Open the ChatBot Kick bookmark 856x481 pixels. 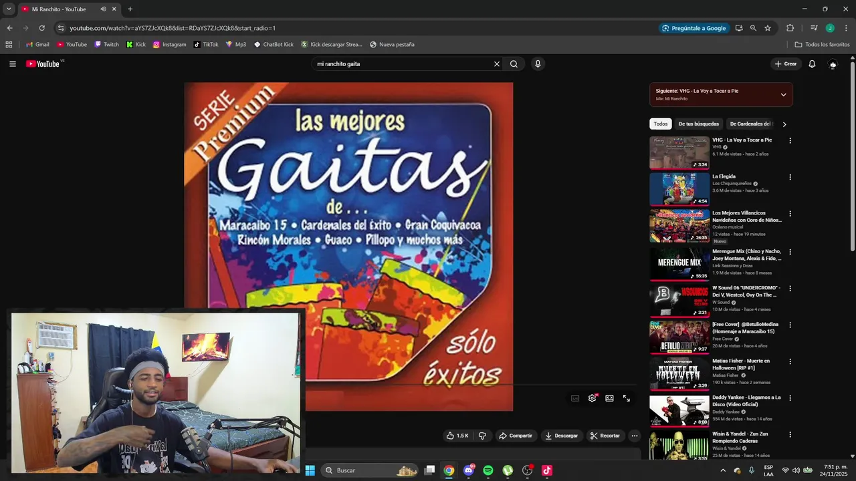pyautogui.click(x=274, y=45)
